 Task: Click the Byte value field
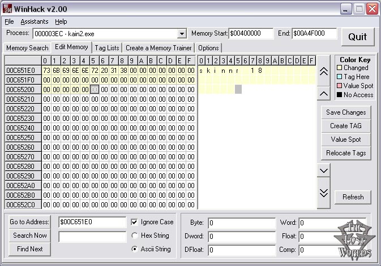(x=242, y=223)
